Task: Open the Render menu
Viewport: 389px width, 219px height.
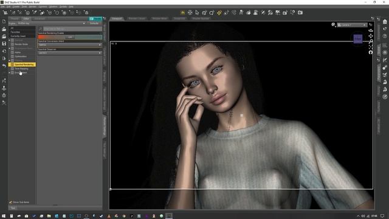Action: click(32, 7)
